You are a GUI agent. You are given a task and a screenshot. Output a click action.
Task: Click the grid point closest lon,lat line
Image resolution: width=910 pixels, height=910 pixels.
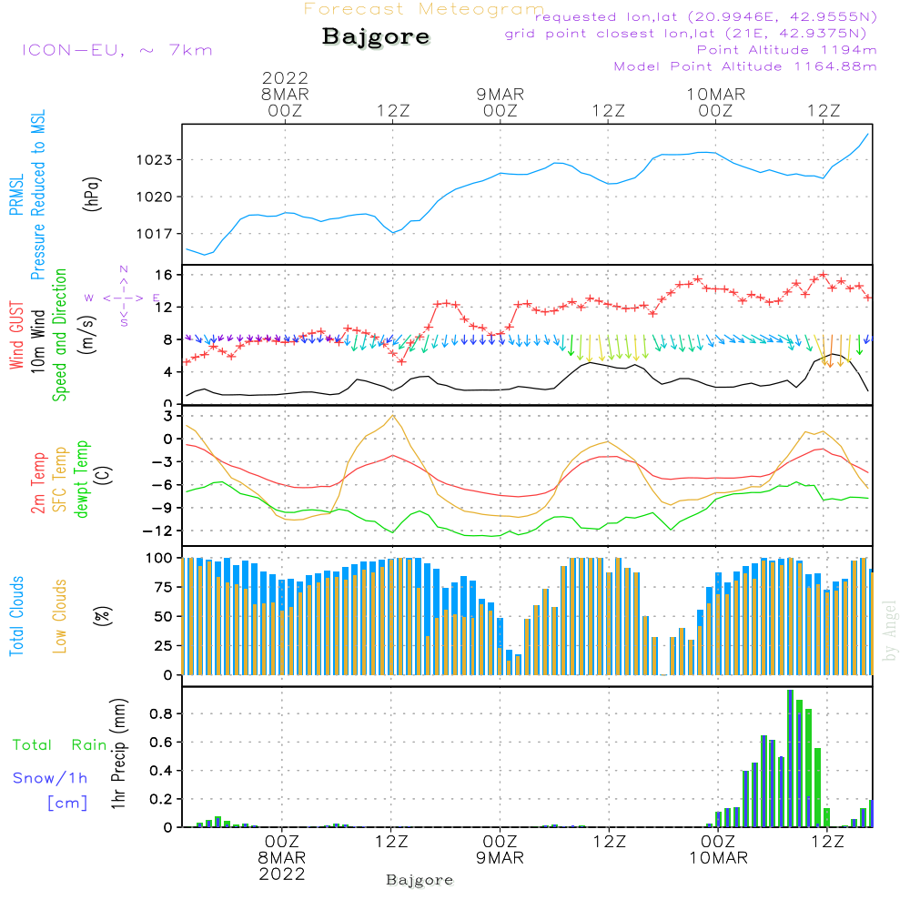click(x=685, y=34)
